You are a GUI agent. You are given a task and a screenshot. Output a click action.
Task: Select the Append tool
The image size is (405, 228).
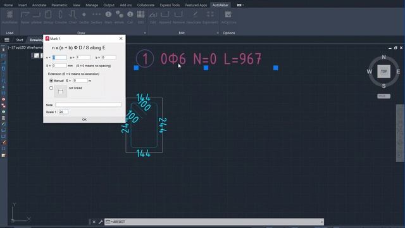pyautogui.click(x=165, y=17)
